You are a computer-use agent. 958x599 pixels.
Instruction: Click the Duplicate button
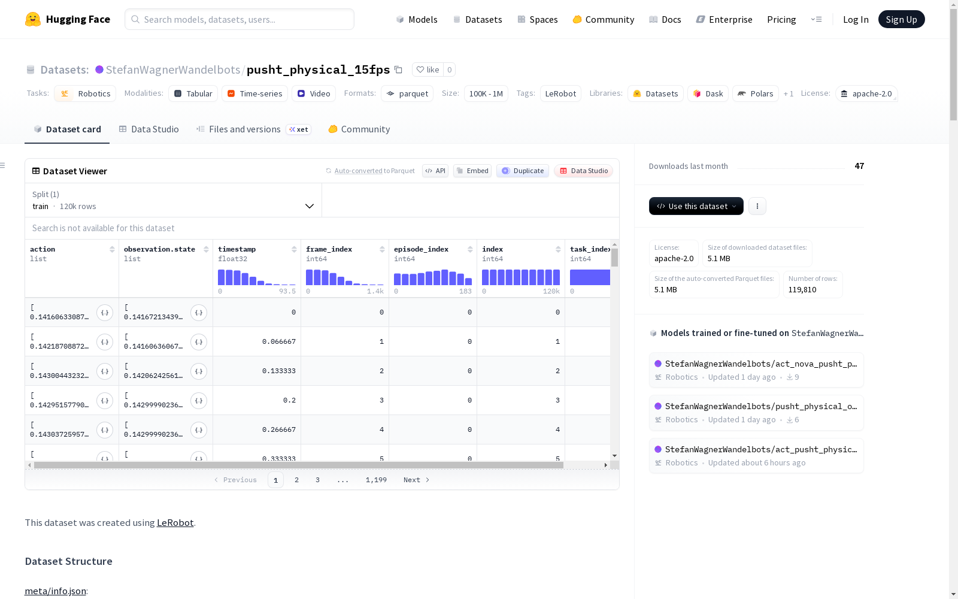coord(523,171)
